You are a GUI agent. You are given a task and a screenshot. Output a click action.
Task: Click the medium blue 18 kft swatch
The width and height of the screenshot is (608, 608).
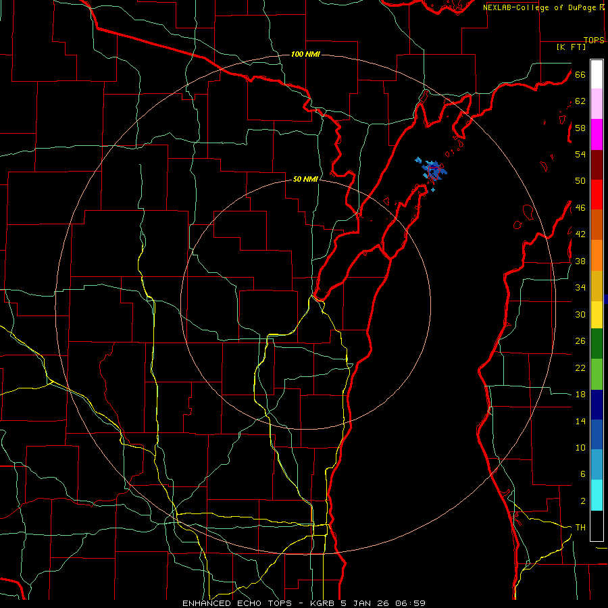597,434
